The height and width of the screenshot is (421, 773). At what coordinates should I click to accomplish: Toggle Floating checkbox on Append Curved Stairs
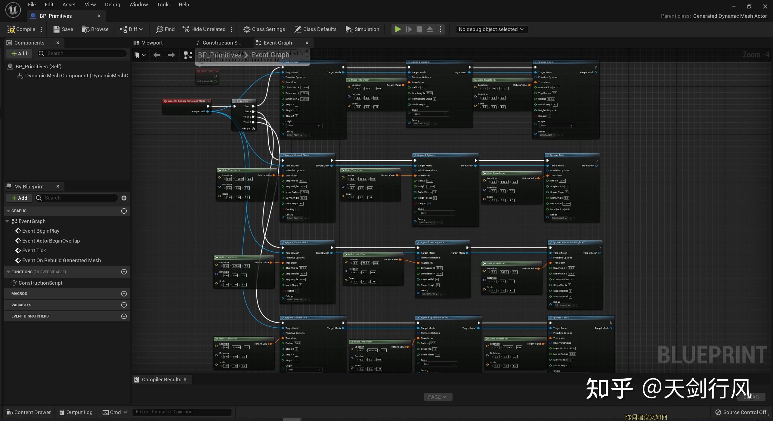tap(297, 209)
